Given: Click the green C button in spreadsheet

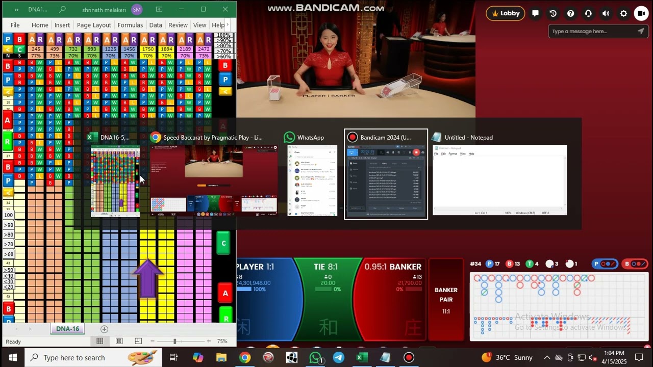Looking at the screenshot, I should tap(223, 244).
